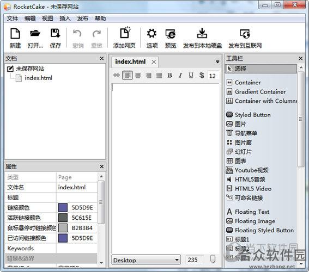The width and height of the screenshot is (309, 272).
Task: Pick the 图表 table tool
Action: (236, 161)
